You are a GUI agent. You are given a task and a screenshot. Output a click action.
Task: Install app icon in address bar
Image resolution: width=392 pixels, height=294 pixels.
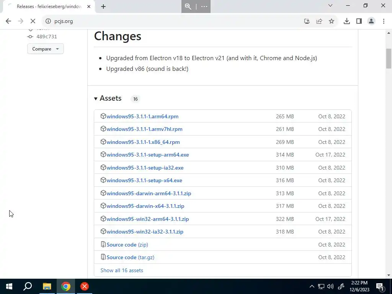click(x=307, y=21)
